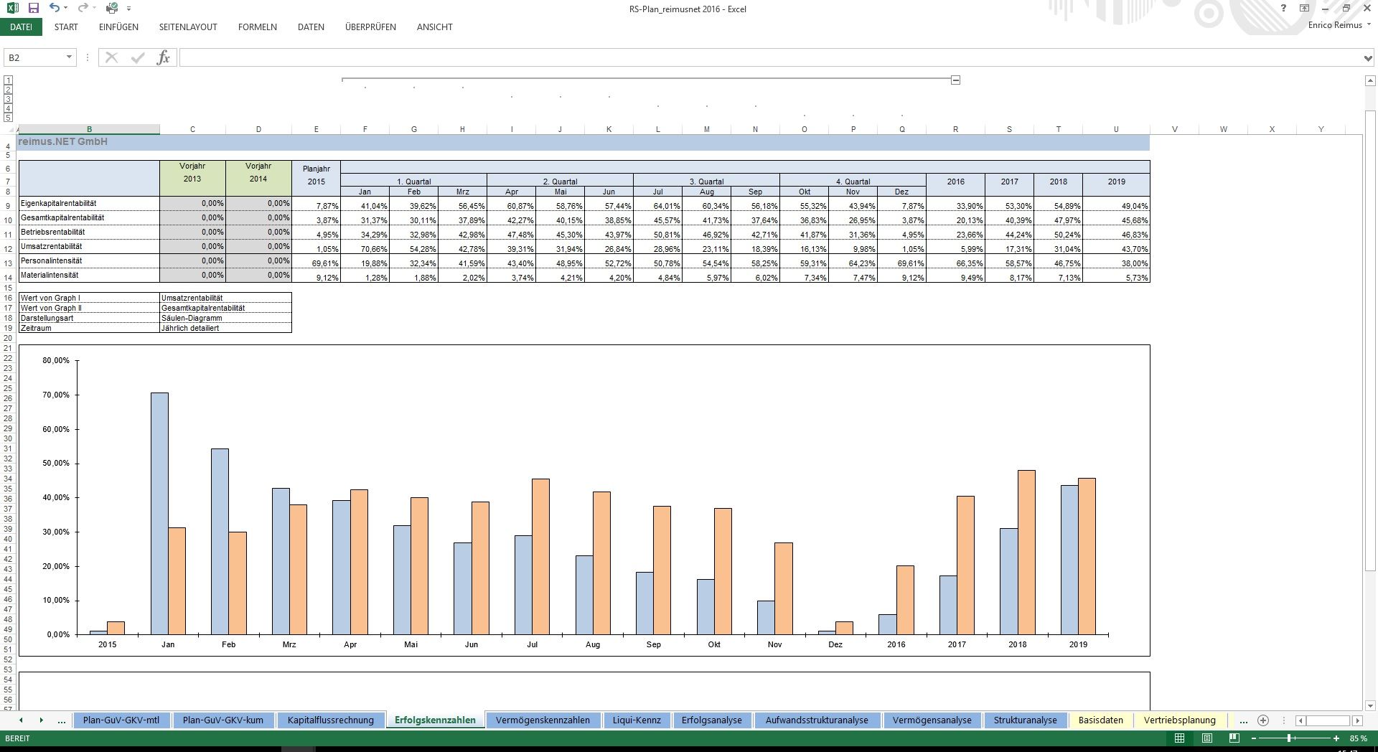
Task: Select Normal view icon in status bar
Action: pyautogui.click(x=1179, y=738)
